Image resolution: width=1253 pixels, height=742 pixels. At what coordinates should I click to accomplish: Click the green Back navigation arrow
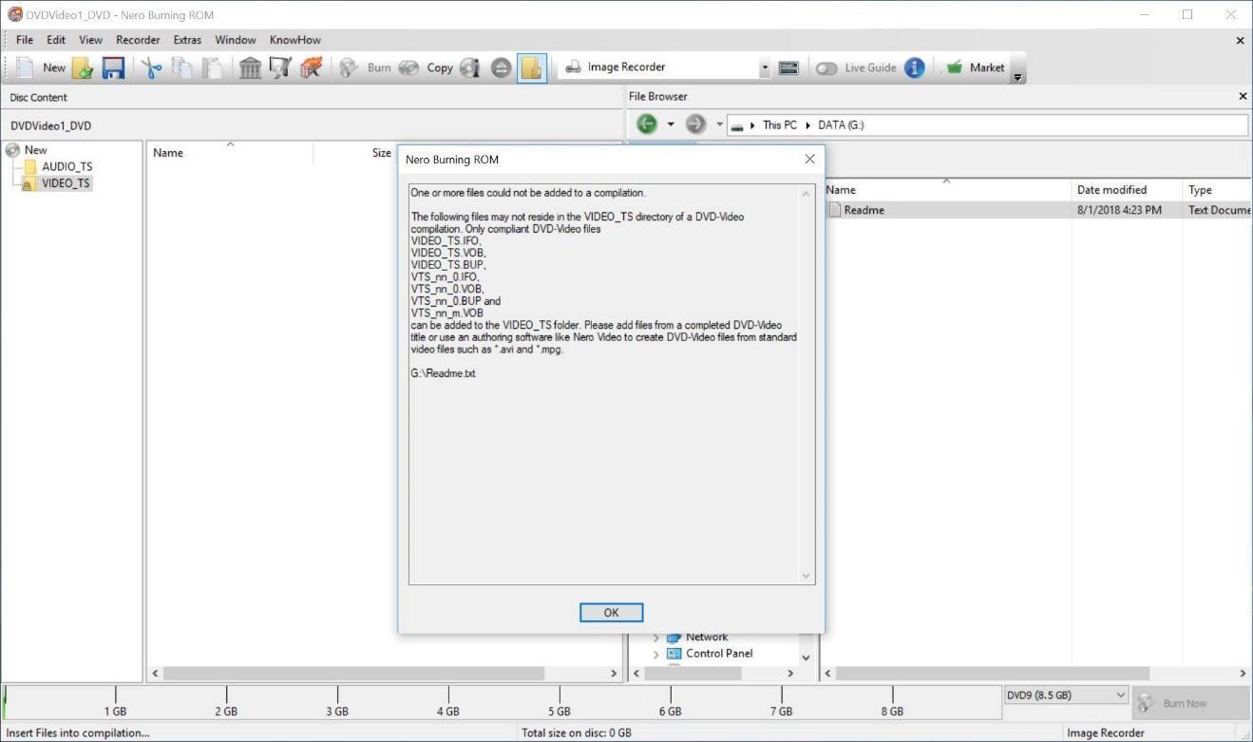(x=647, y=124)
